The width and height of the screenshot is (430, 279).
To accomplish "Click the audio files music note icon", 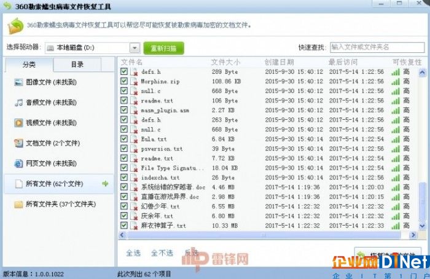I will pos(18,103).
